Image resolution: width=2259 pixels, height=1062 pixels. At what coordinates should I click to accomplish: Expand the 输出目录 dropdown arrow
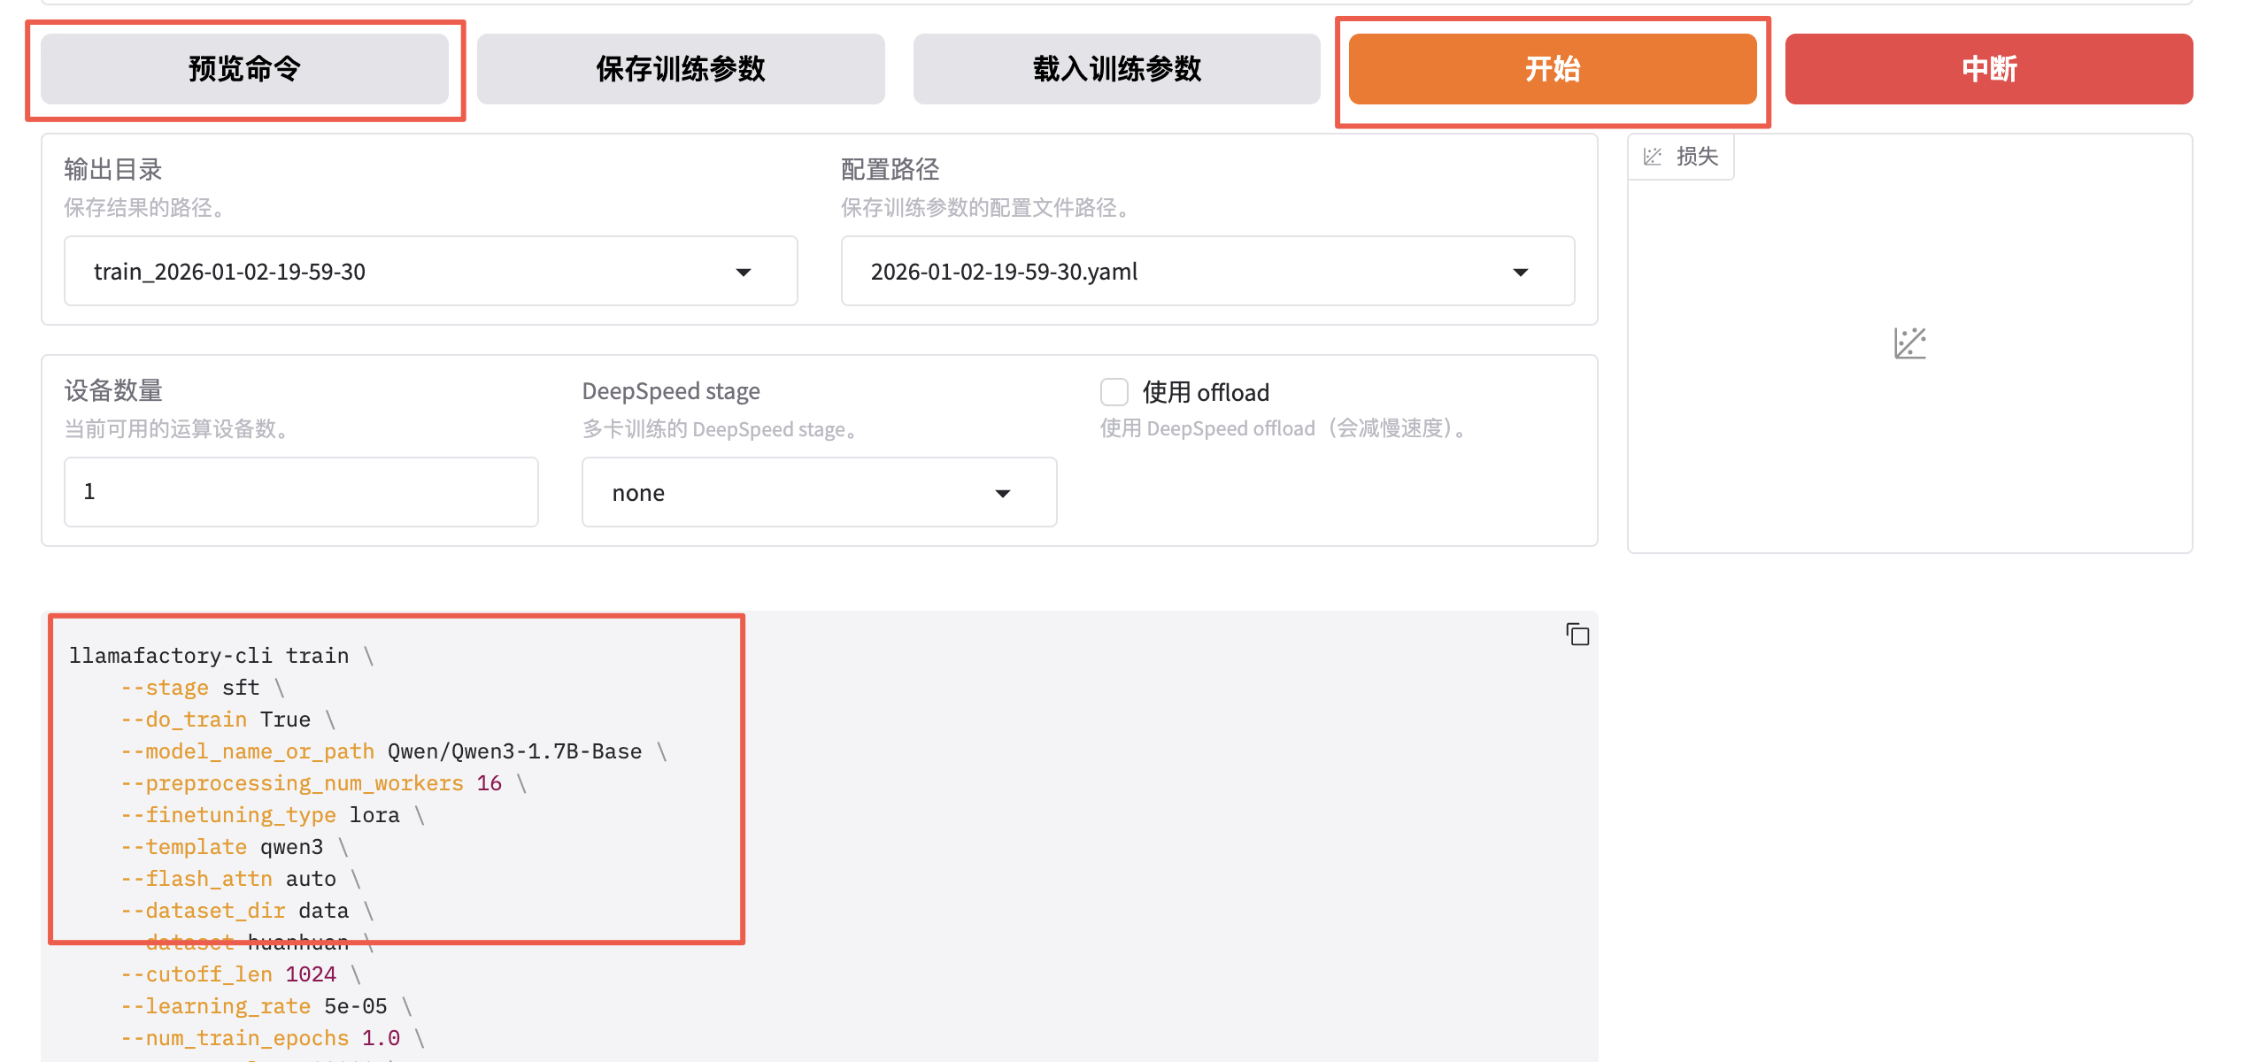tap(744, 272)
